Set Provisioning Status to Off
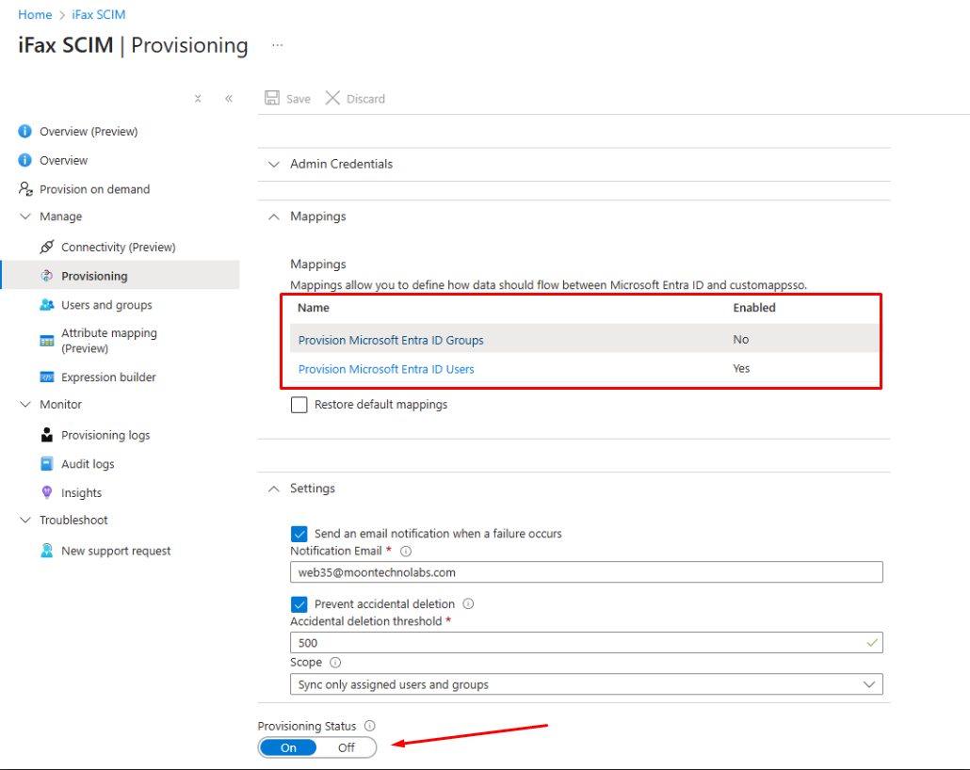 (x=347, y=747)
